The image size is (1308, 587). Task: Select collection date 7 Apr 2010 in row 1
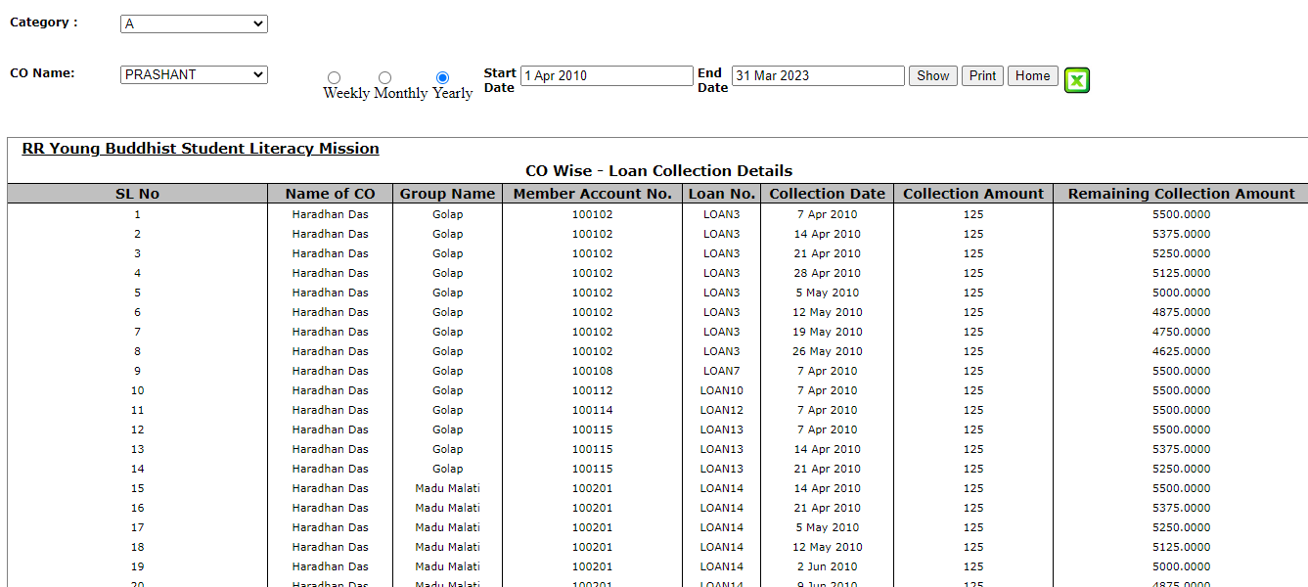coord(828,214)
